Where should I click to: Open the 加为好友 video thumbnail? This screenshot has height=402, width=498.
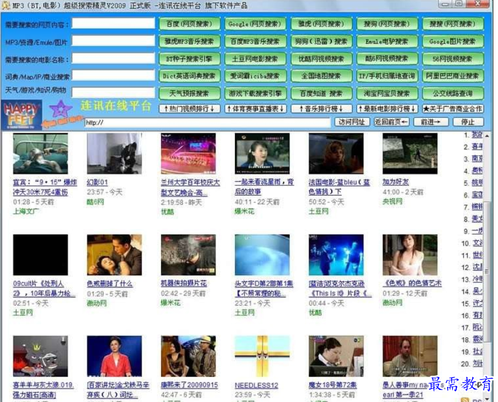coord(410,154)
